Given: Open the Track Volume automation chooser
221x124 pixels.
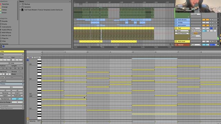Looking at the screenshot, I should coord(182,33).
